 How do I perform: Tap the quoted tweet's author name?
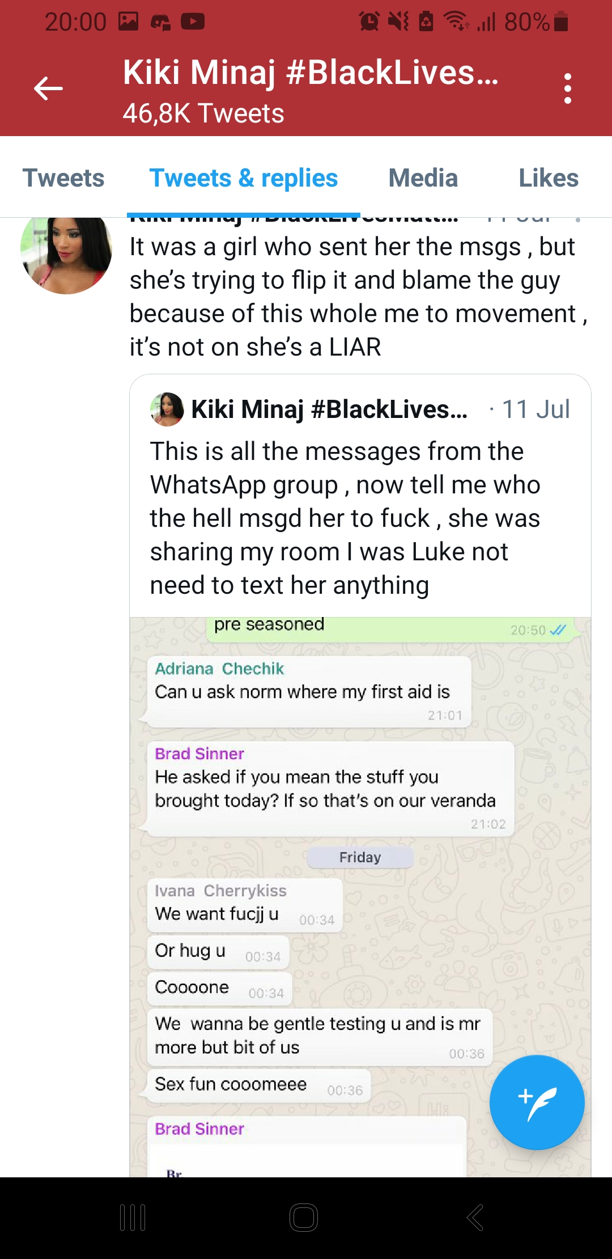[329, 409]
